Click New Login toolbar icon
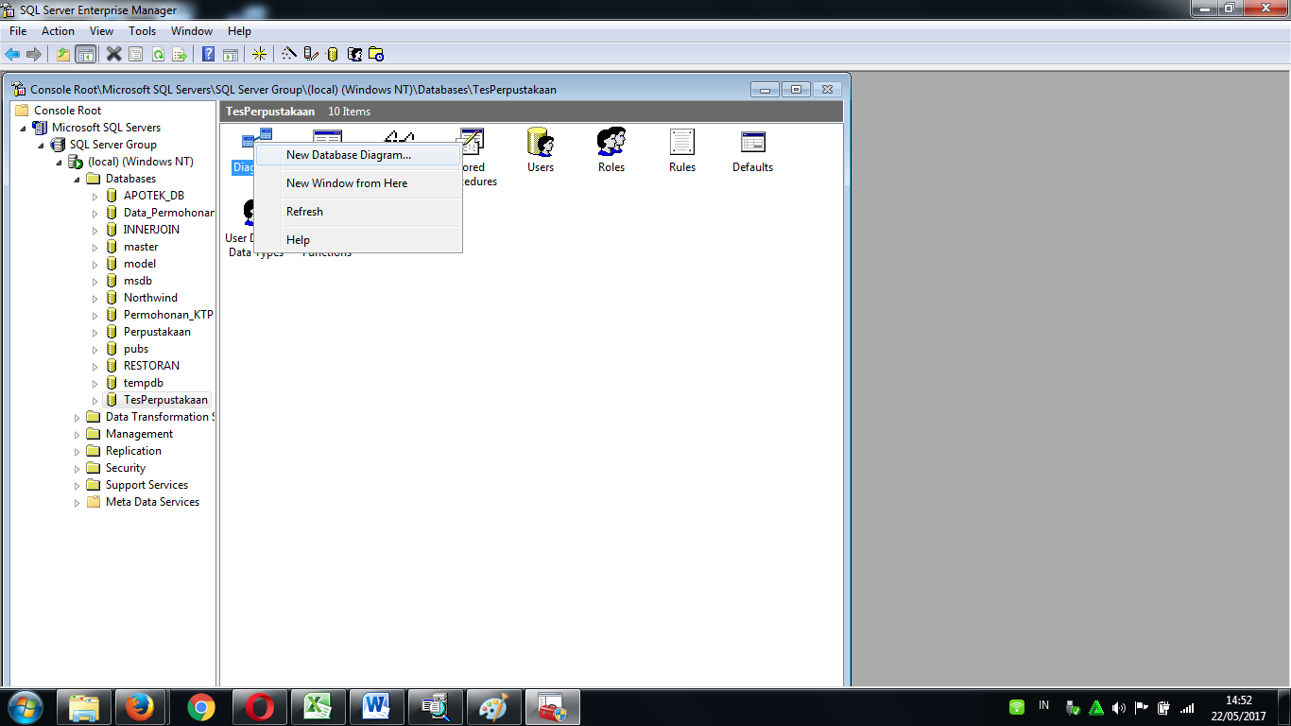 [x=354, y=55]
